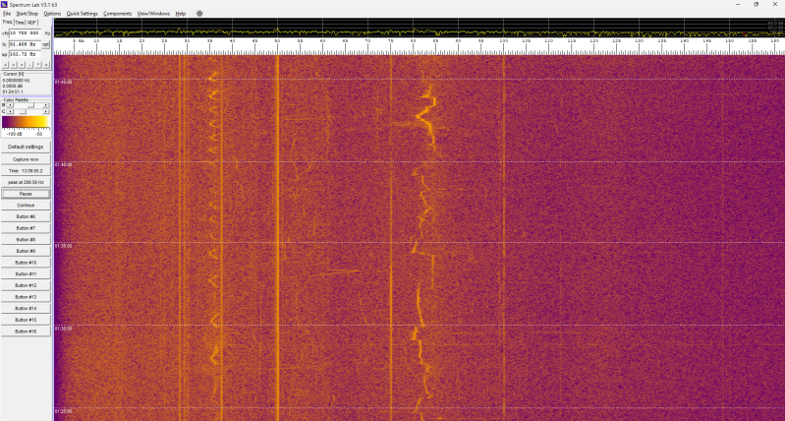Click Button #6

26,216
